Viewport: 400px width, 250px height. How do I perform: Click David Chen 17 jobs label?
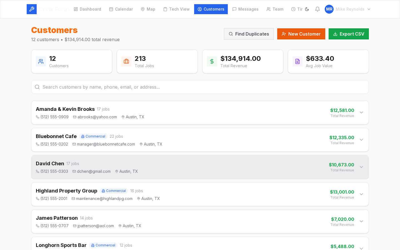coord(73,164)
